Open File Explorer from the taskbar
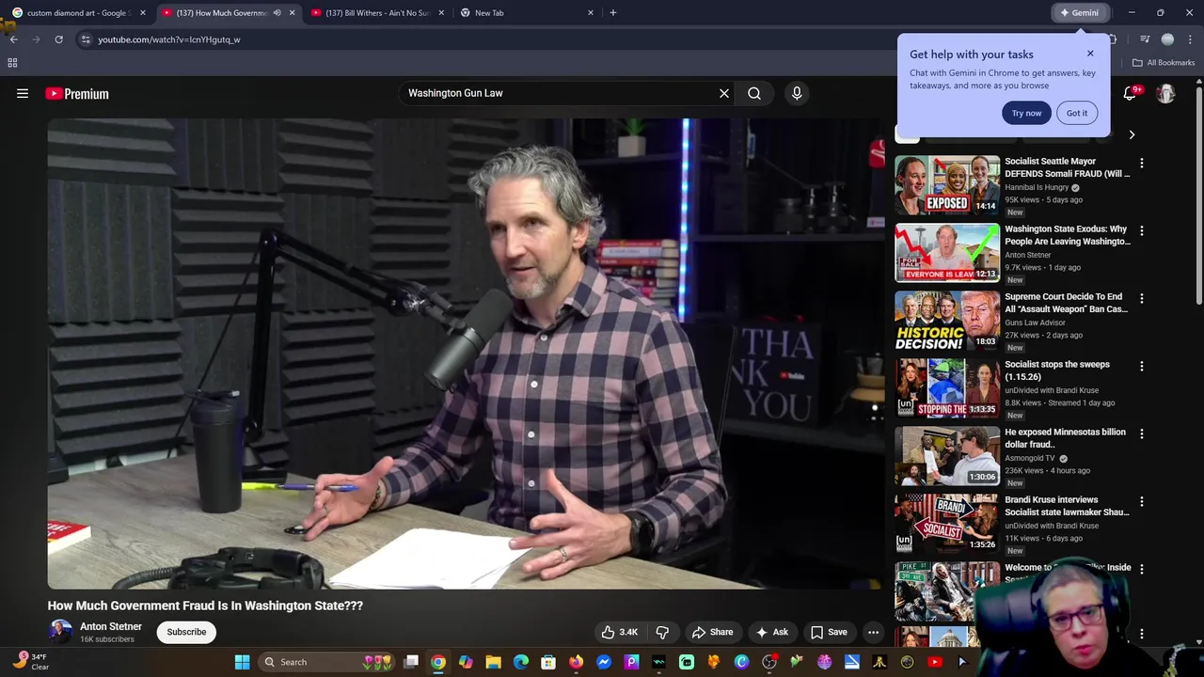 click(x=493, y=662)
